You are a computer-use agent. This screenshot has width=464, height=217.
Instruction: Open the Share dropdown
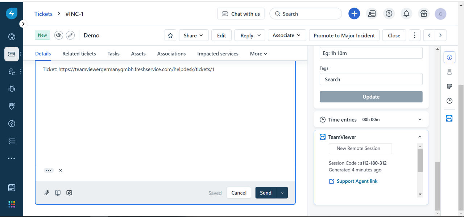(194, 35)
